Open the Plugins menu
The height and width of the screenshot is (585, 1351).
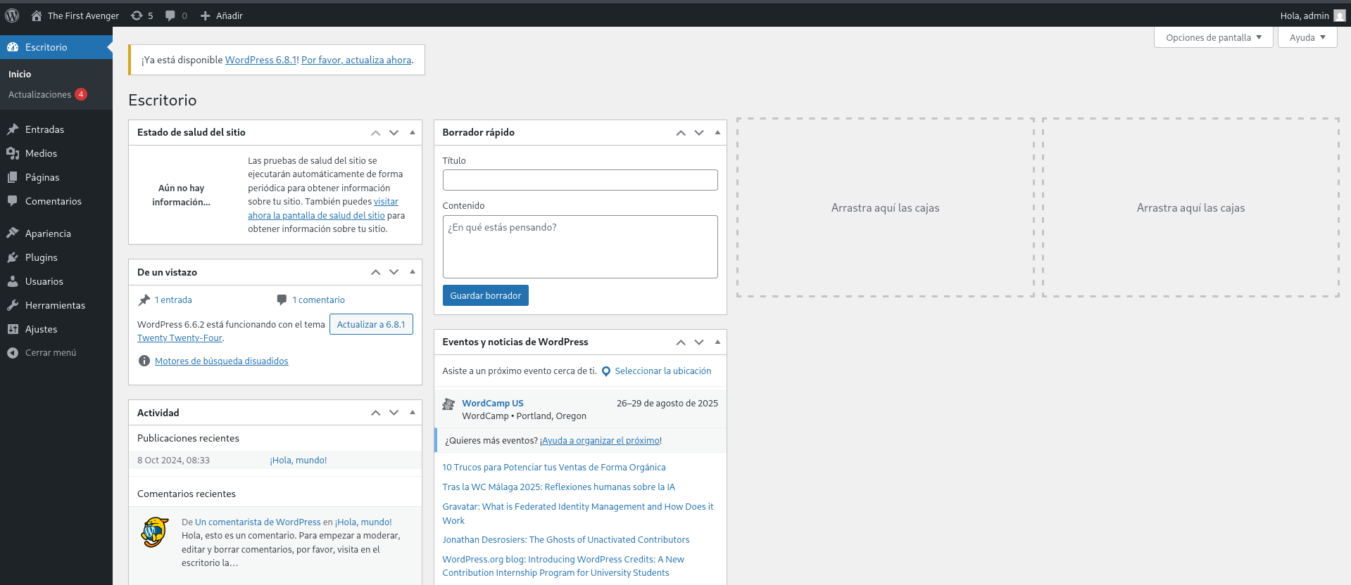pyautogui.click(x=56, y=257)
